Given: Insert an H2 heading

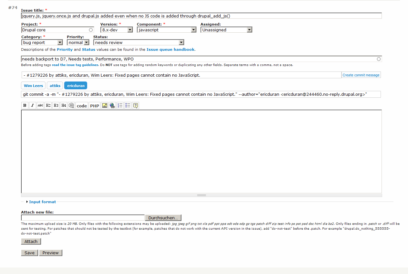Looking at the screenshot, I should (48, 105).
